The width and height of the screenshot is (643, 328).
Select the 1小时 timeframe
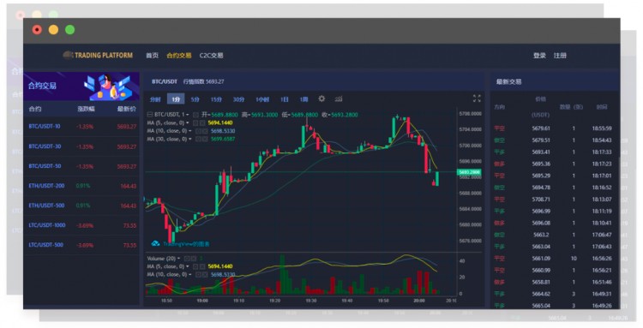tap(262, 99)
